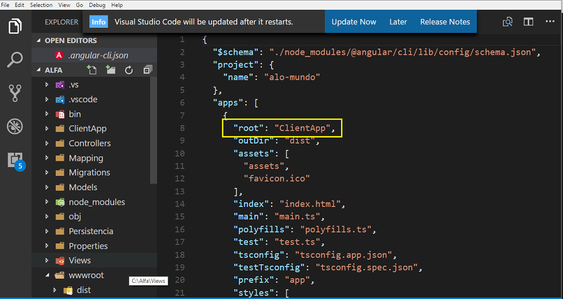Open the Debug view icon
The height and width of the screenshot is (299, 563).
pos(16,127)
